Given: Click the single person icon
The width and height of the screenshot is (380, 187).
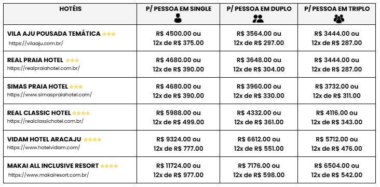Looking at the screenshot, I should [178, 19].
